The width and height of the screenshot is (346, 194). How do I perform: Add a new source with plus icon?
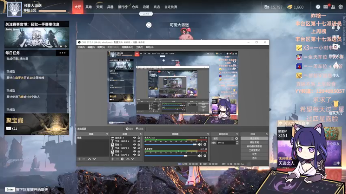112,159
